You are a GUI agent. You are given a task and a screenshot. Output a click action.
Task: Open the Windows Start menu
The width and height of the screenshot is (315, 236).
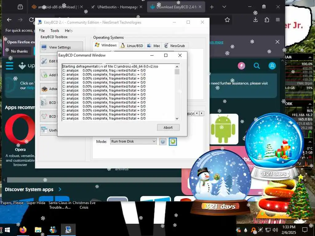(x=7, y=230)
